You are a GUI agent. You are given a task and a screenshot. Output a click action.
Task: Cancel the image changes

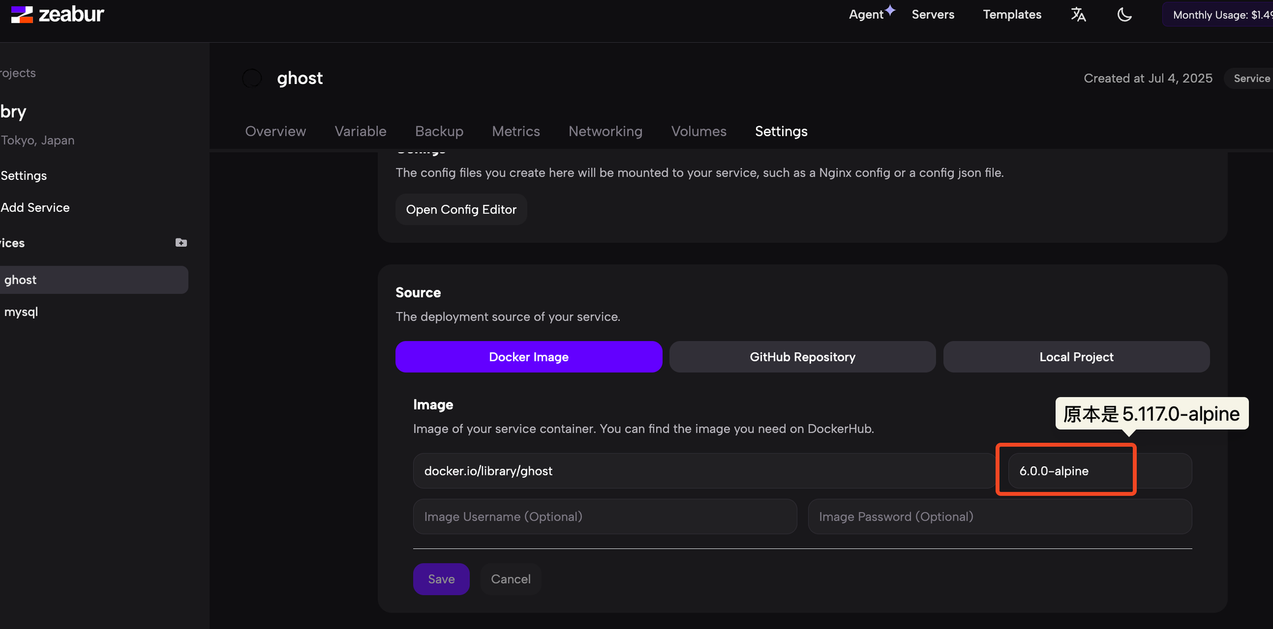[x=511, y=579]
